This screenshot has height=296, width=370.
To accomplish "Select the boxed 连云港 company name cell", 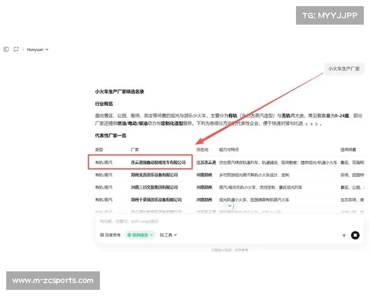I will click(158, 162).
